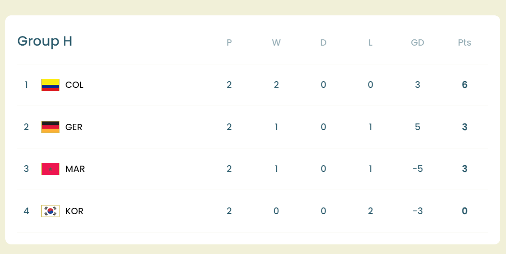Click the Colombia flag icon

click(50, 85)
